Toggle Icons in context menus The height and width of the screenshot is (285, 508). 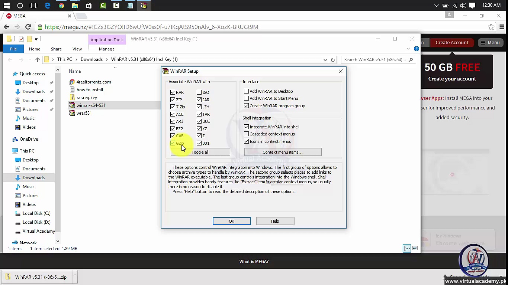click(x=246, y=141)
